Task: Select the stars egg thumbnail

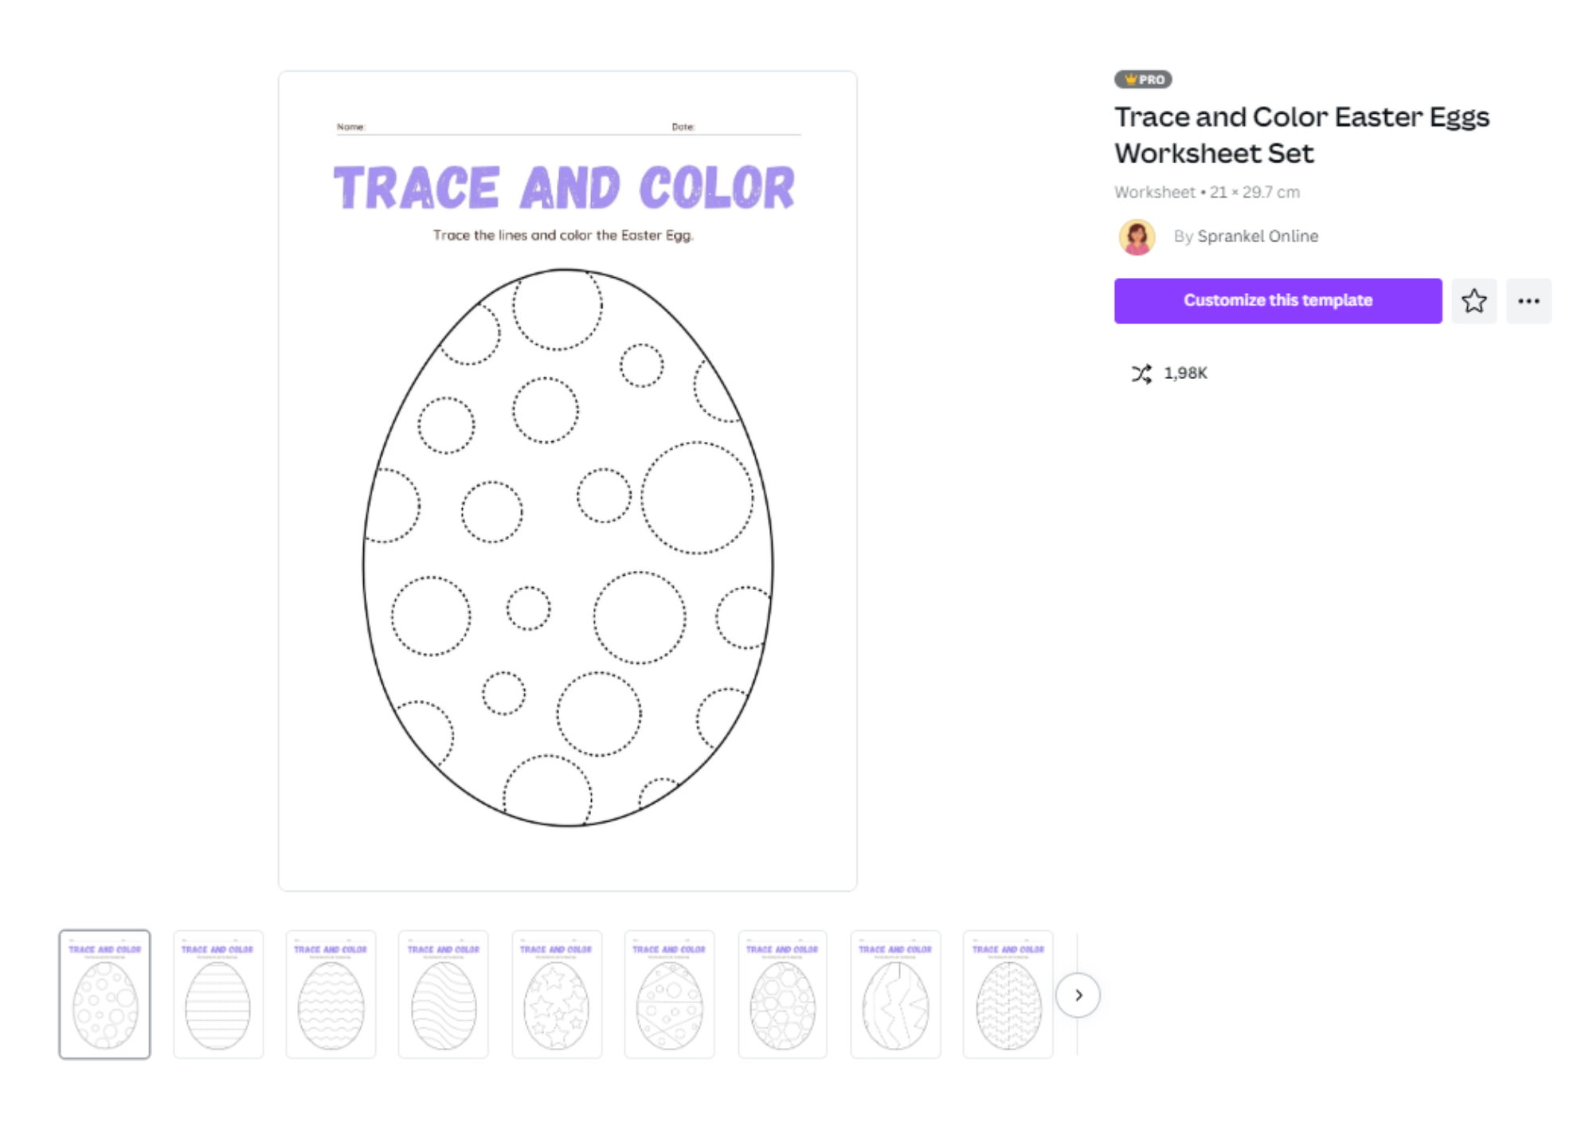Action: (557, 995)
